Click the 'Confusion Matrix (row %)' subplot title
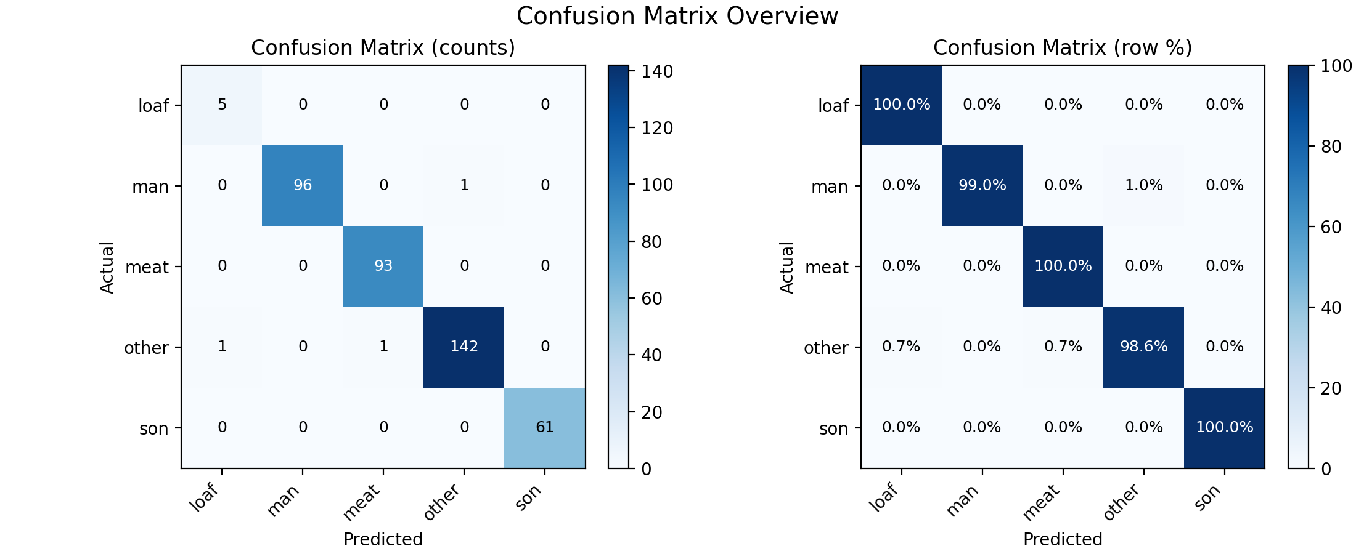 [x=1063, y=48]
